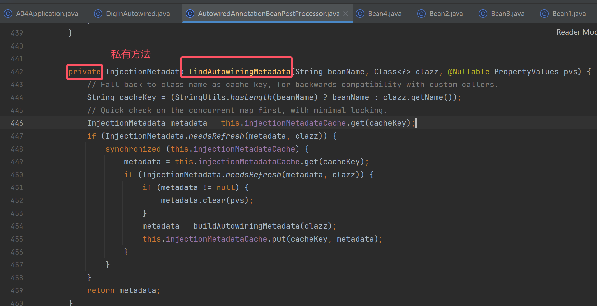
Task: Click PropertyValues parameter type on line 442
Action: pos(526,72)
